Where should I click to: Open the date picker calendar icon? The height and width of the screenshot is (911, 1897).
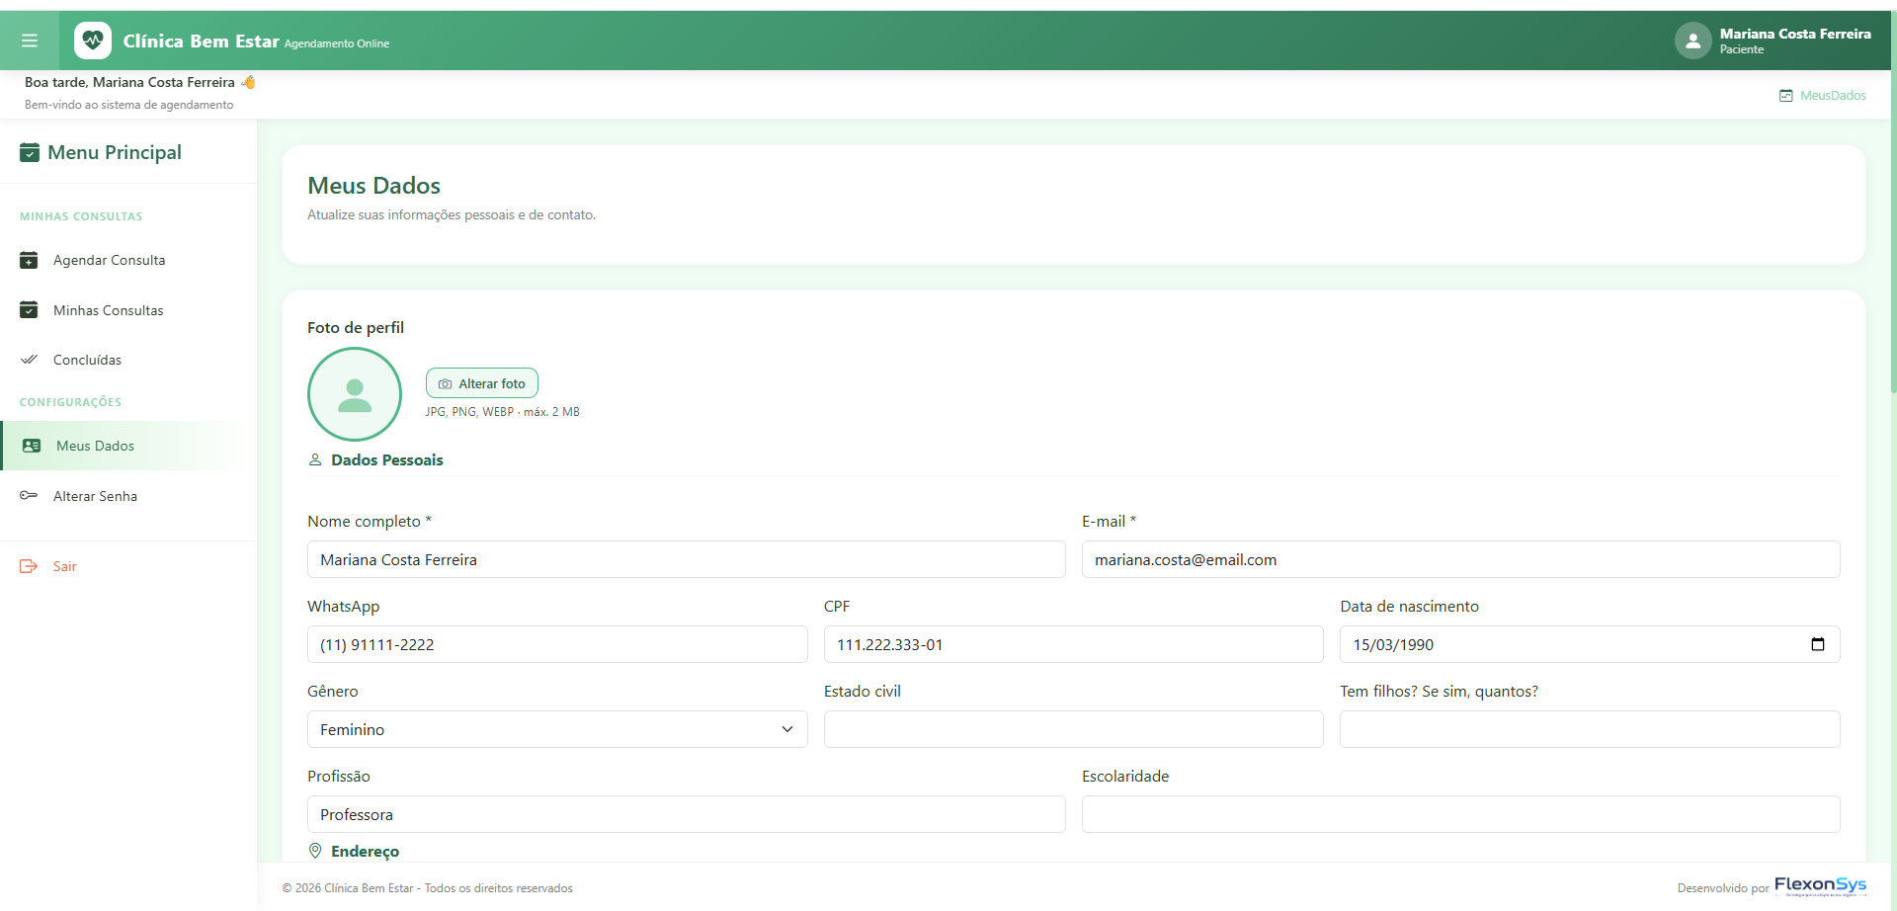[1817, 644]
